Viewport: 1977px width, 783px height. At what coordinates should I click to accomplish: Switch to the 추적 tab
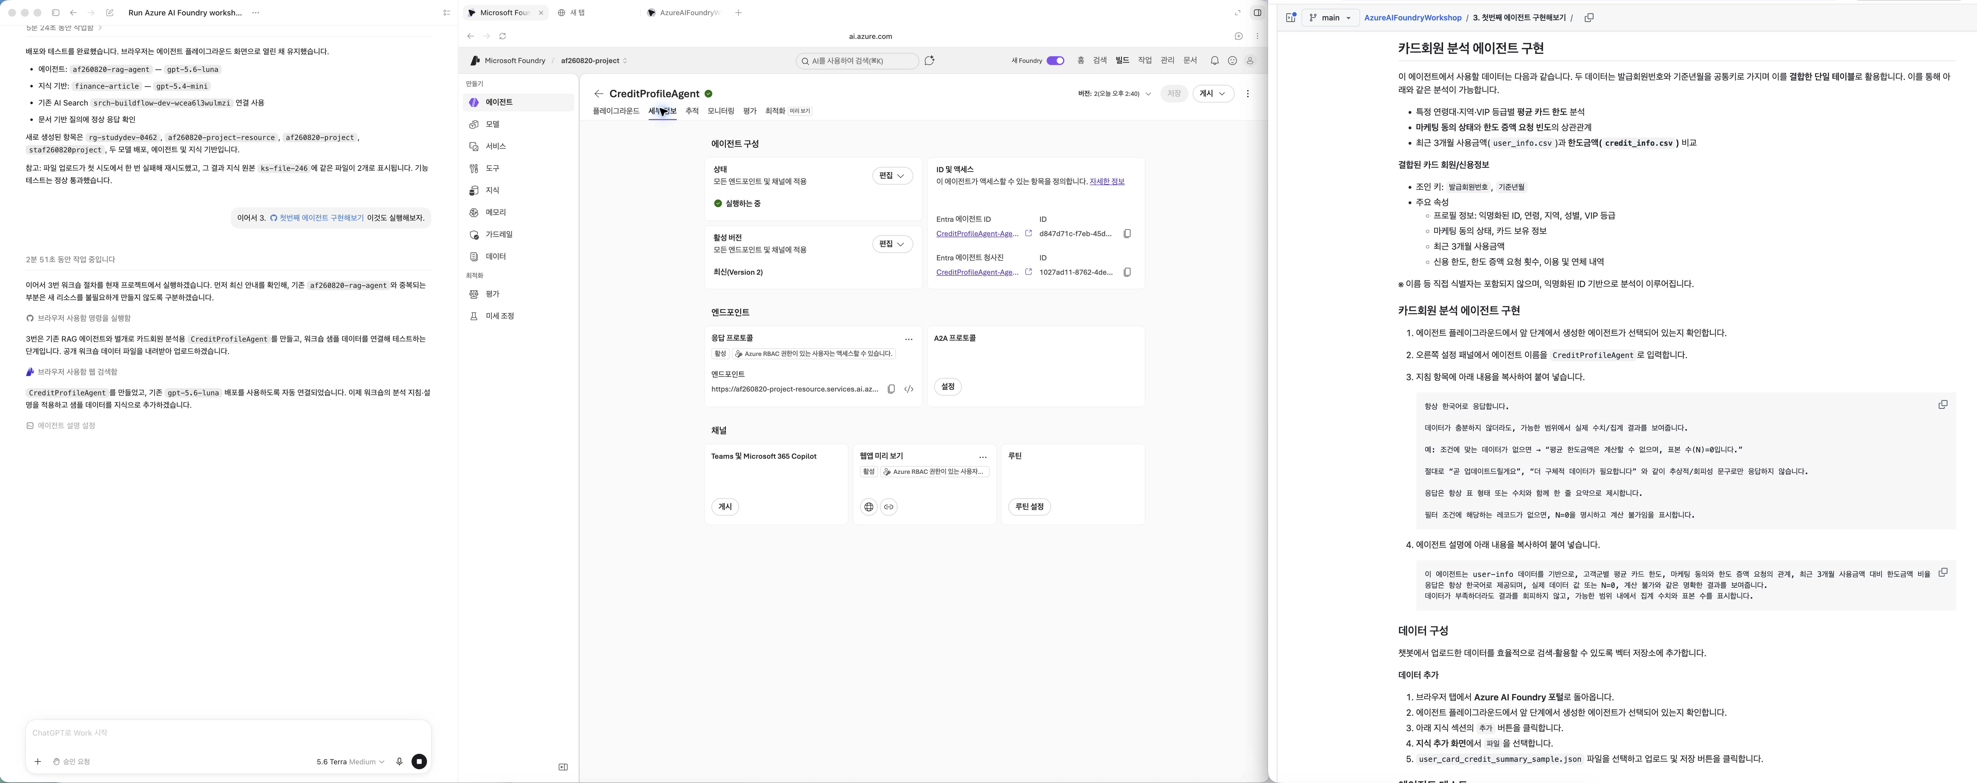[692, 111]
